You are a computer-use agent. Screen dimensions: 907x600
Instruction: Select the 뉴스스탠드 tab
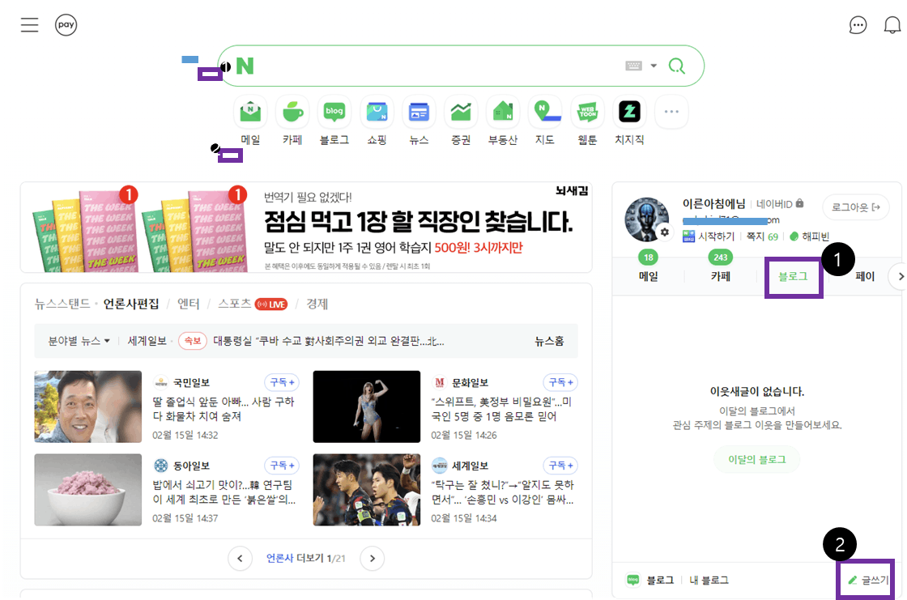point(62,304)
